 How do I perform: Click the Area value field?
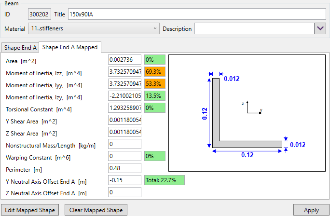pos(124,60)
